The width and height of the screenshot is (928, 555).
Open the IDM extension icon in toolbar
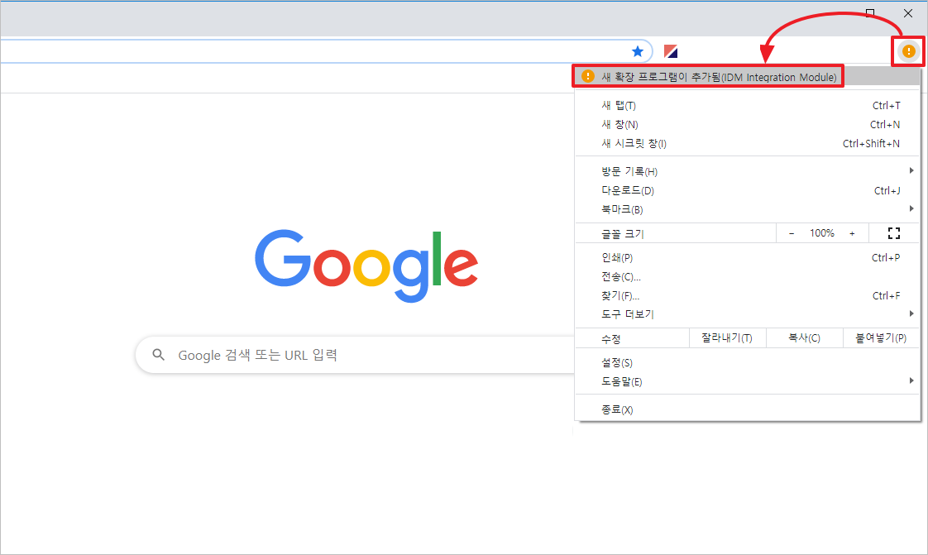click(x=671, y=51)
